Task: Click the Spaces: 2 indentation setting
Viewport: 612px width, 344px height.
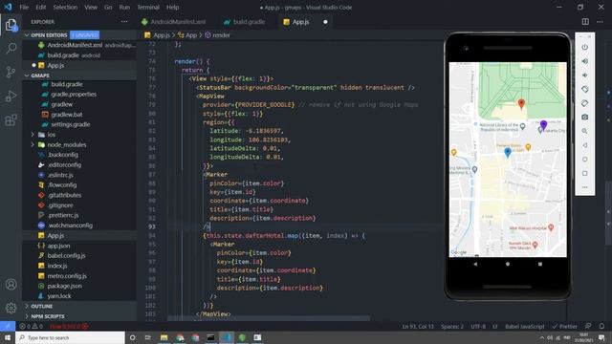Action: 452,327
